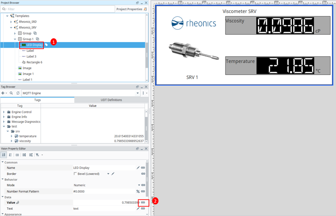Image resolution: width=336 pixels, height=216 pixels.
Task: Expand the Engine Control folder
Action: pyautogui.click(x=4, y=112)
